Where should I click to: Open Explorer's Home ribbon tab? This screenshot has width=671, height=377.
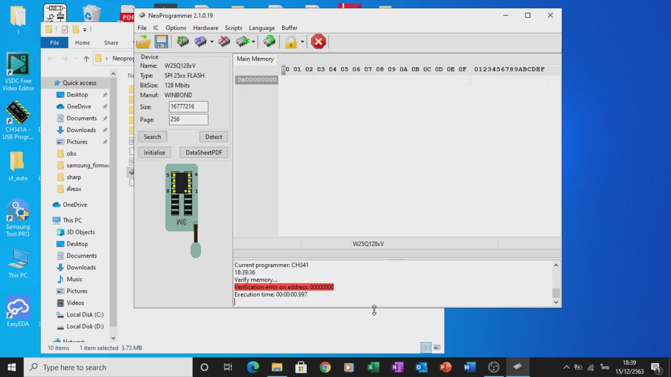82,43
